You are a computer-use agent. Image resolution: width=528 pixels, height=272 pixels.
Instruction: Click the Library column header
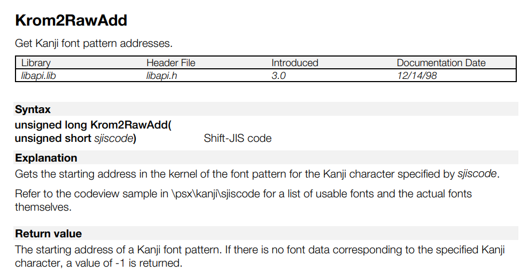point(36,63)
